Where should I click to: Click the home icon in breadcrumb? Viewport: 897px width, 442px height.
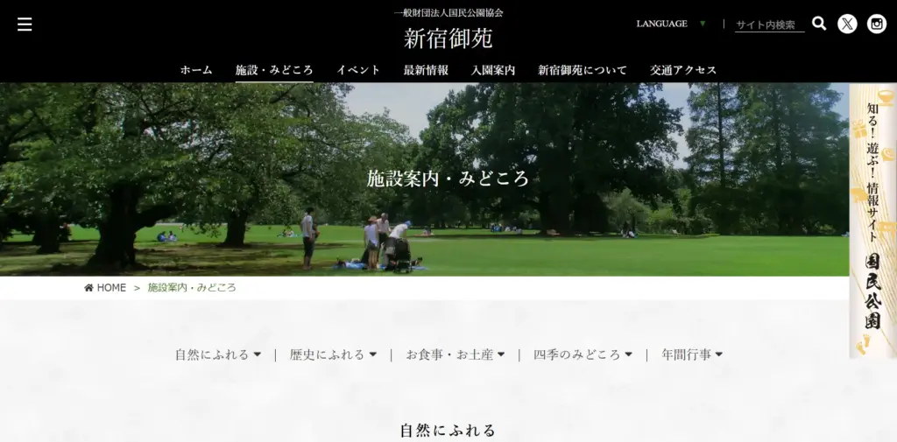coord(88,288)
